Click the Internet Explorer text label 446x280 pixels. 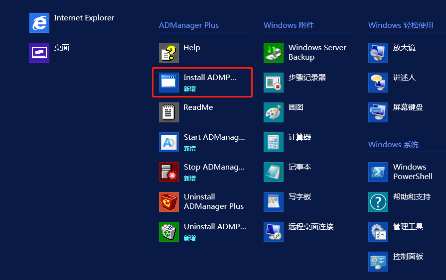[x=84, y=18]
